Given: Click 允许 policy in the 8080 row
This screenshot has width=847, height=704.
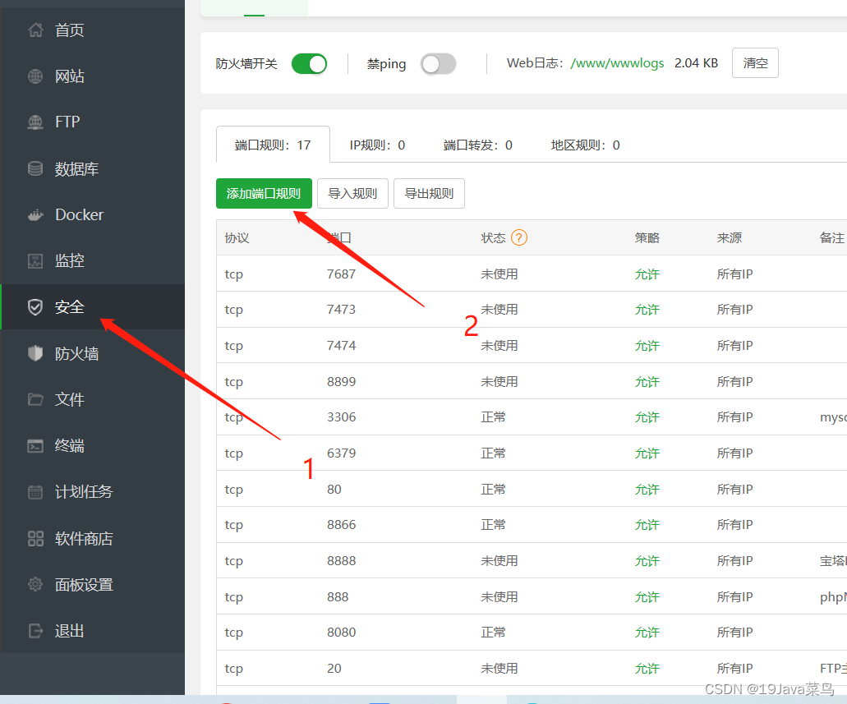Looking at the screenshot, I should pyautogui.click(x=647, y=633).
